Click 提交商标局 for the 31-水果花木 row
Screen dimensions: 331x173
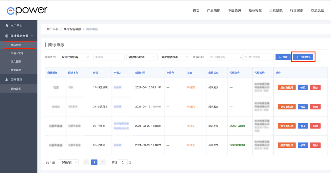pyautogui.click(x=287, y=107)
